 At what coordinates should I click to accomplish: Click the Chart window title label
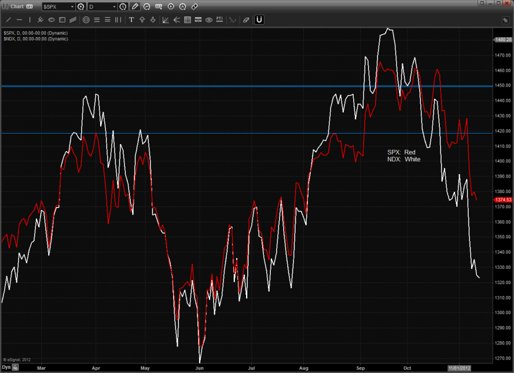tap(16, 6)
